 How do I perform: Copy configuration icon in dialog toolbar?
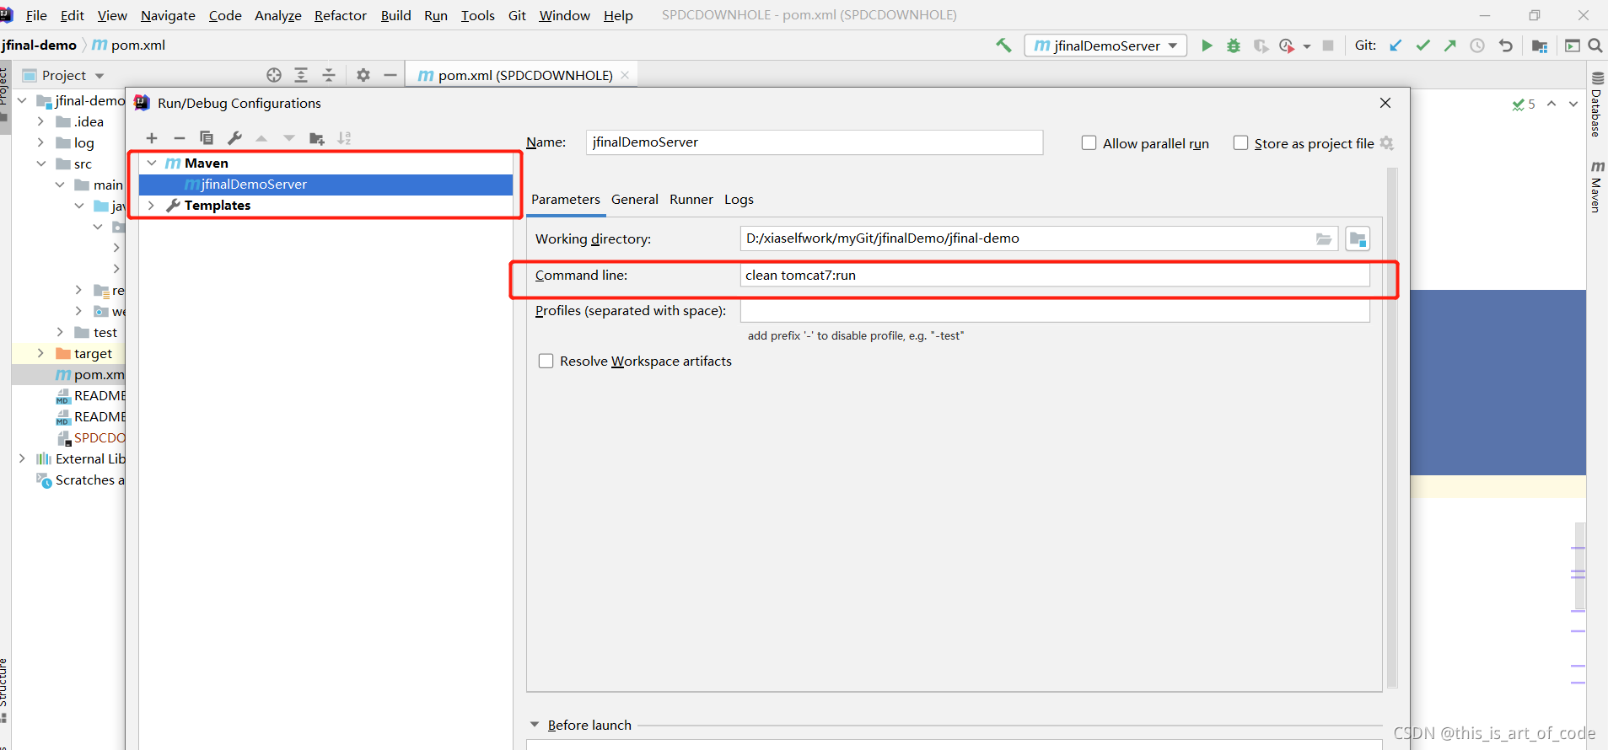click(x=207, y=138)
